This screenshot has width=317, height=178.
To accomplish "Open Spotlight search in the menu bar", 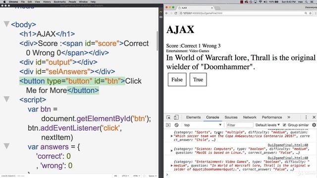I will coord(307,2).
